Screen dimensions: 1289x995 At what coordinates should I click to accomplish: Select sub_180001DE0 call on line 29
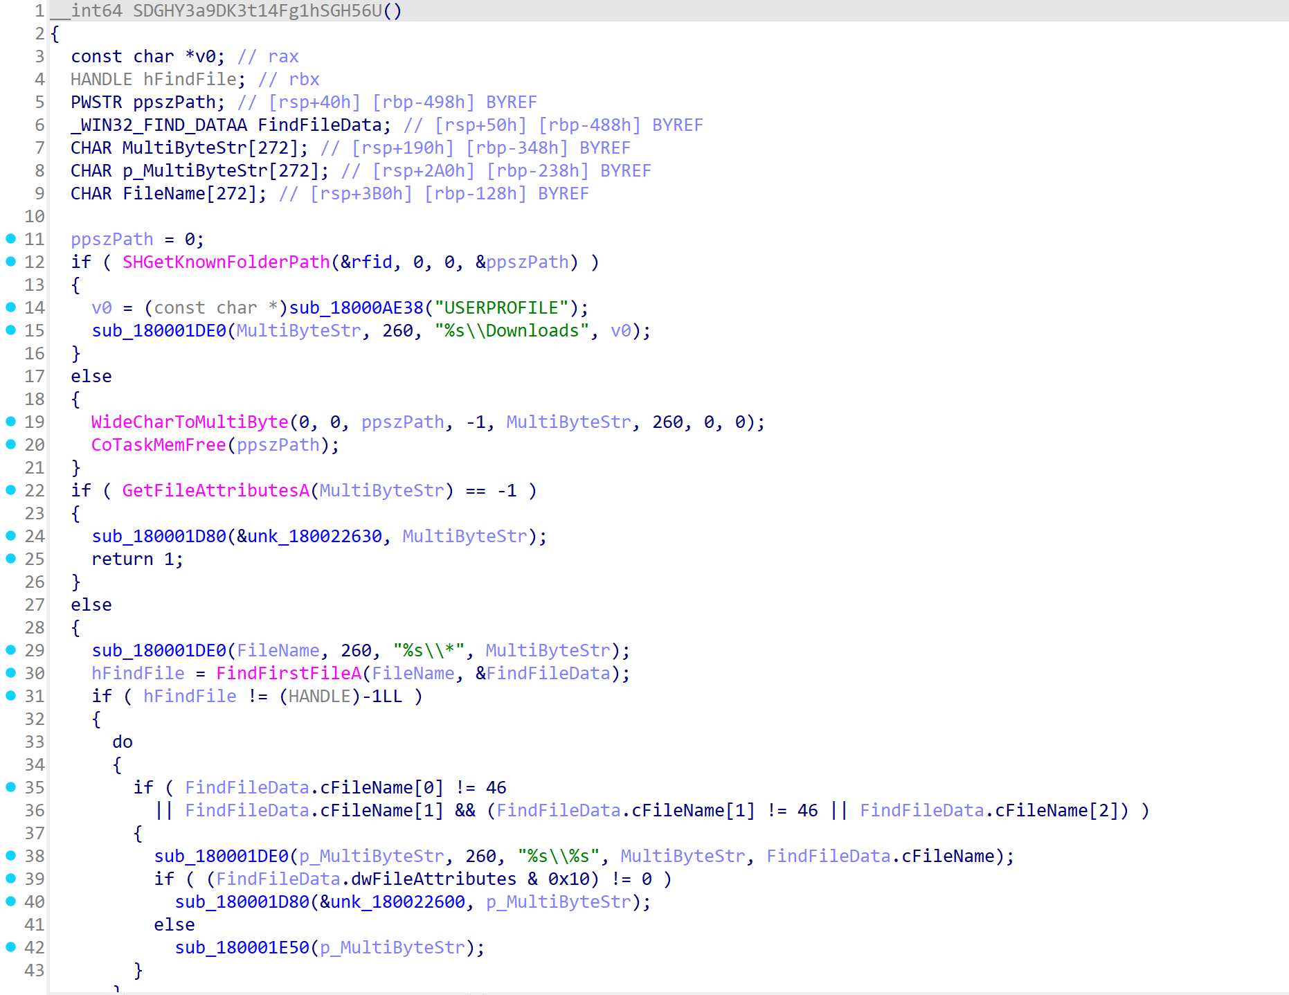tap(159, 651)
